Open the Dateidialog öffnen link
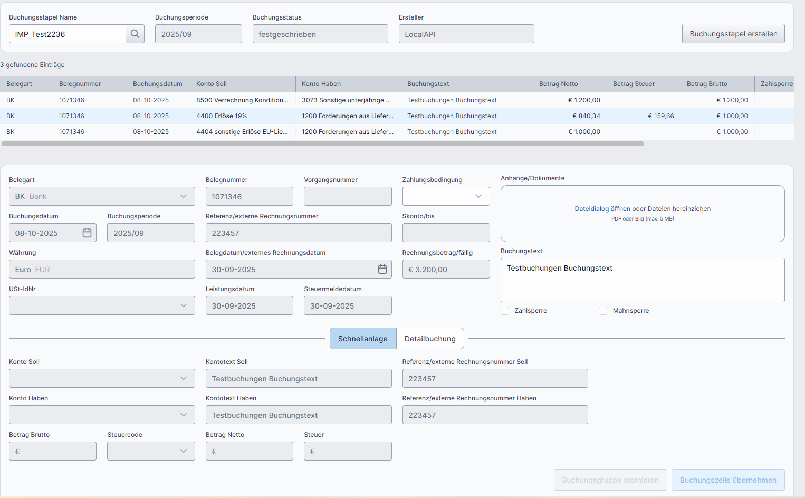The height and width of the screenshot is (498, 805). (x=602, y=209)
